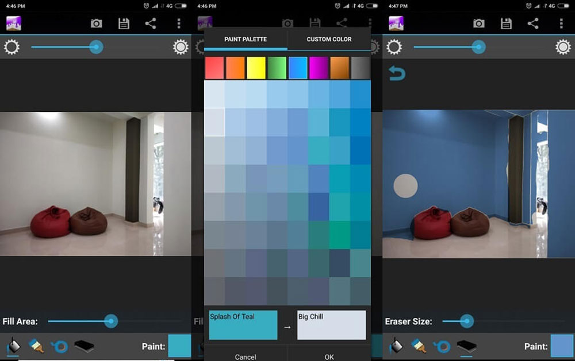This screenshot has height=361, width=575.
Task: Tap the blue Paint swatch on the Eraser Size screen
Action: (562, 346)
